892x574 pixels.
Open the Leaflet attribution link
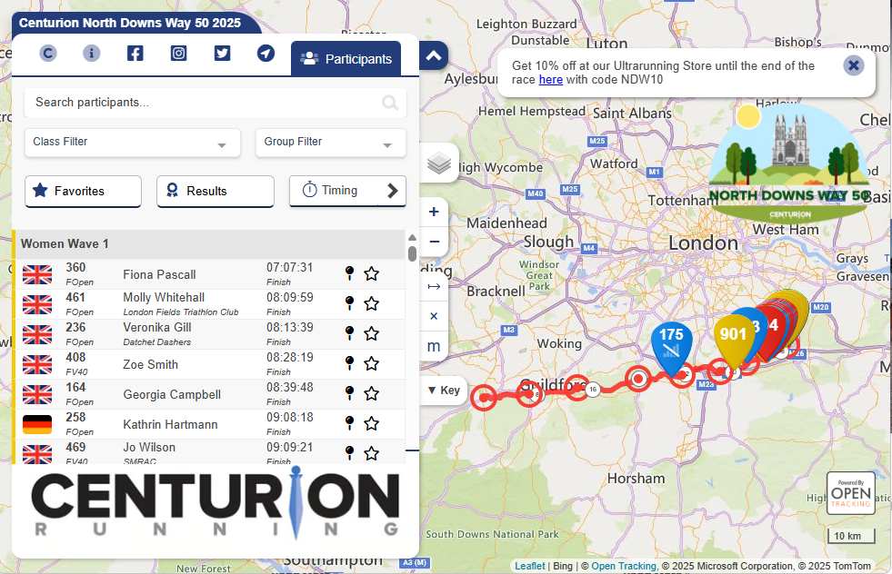point(529,566)
